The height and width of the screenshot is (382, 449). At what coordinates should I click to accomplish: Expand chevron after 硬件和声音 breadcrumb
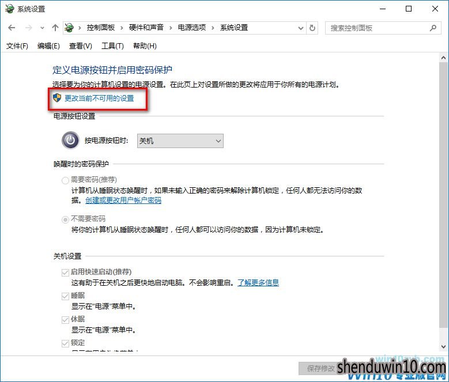pyautogui.click(x=171, y=28)
